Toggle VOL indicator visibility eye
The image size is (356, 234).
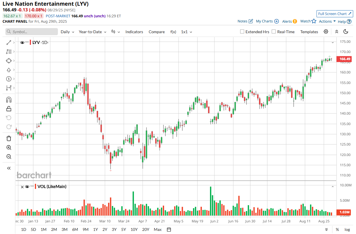27,187
